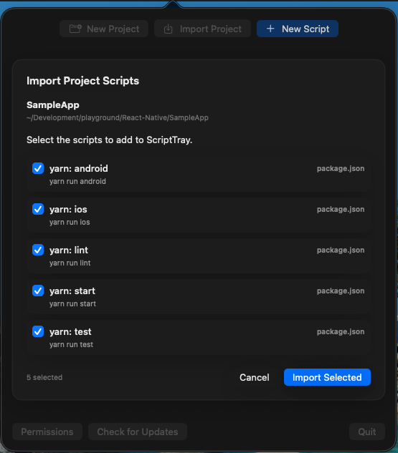Image resolution: width=398 pixels, height=453 pixels.
Task: Click 'Select the scripts to add' instruction
Action: coord(110,140)
